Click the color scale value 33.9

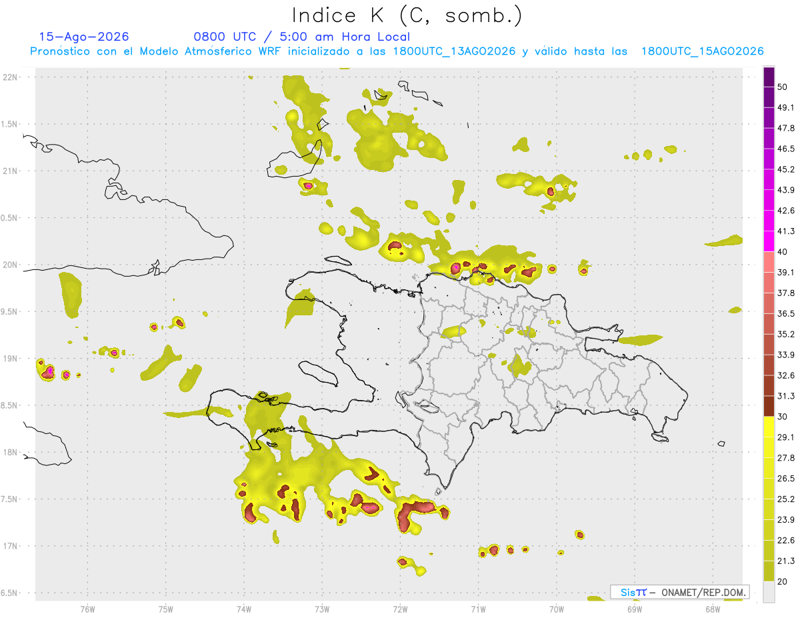tap(786, 355)
